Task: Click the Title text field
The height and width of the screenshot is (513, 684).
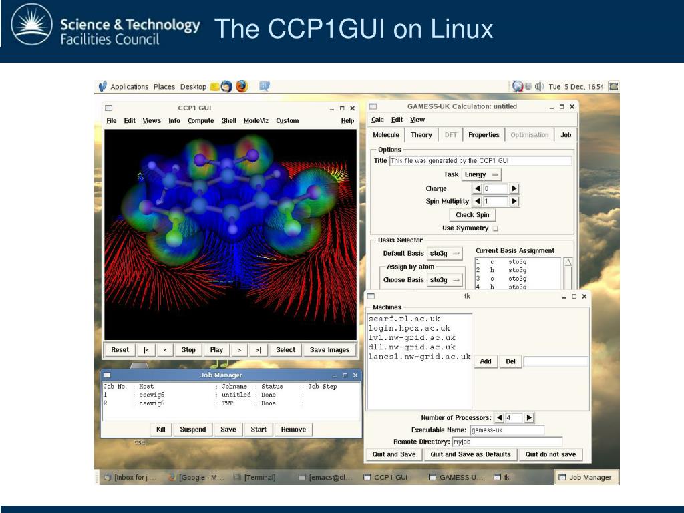Action: (480, 160)
